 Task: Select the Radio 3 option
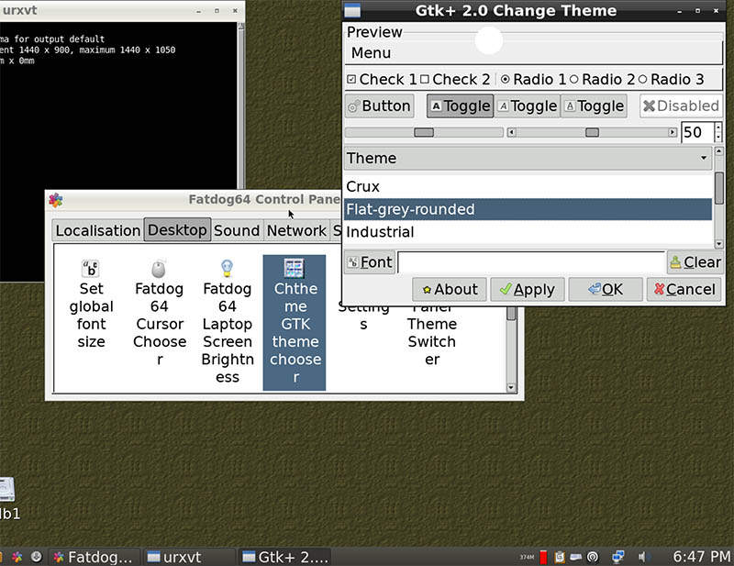click(643, 79)
